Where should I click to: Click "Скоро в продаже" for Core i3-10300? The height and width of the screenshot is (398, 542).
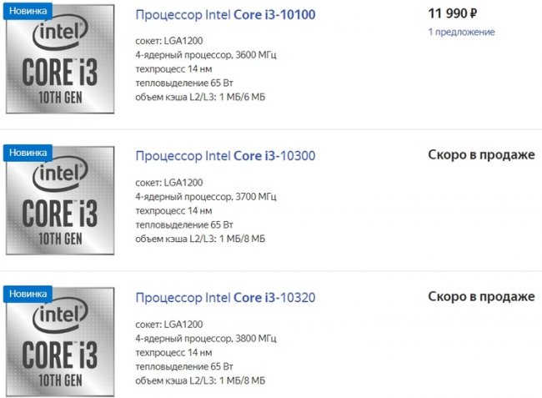481,155
